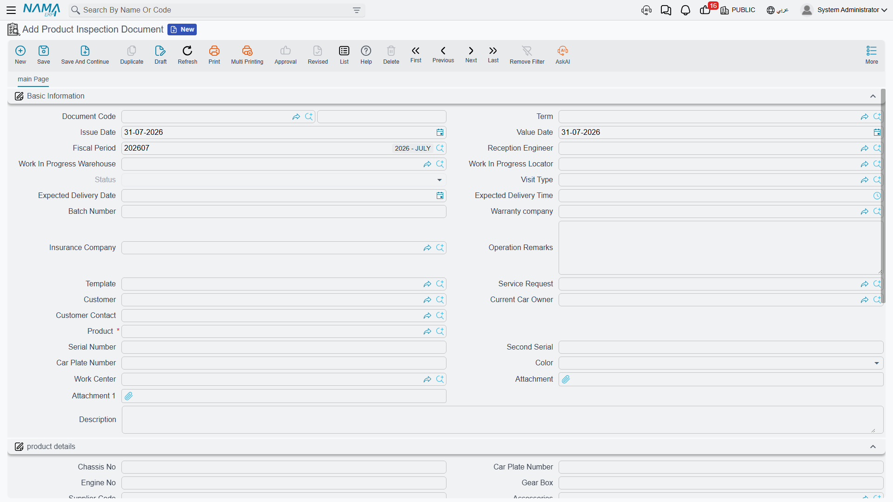The image size is (893, 502).
Task: Open System Administrator user menu
Action: (x=844, y=10)
